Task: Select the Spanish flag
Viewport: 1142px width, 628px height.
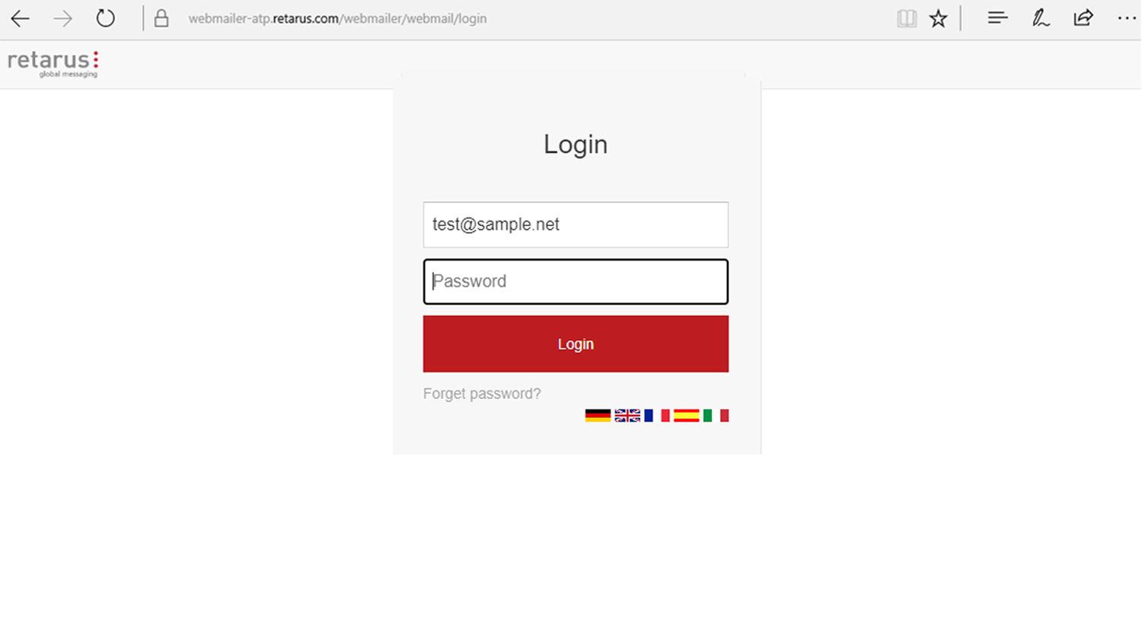Action: (686, 415)
